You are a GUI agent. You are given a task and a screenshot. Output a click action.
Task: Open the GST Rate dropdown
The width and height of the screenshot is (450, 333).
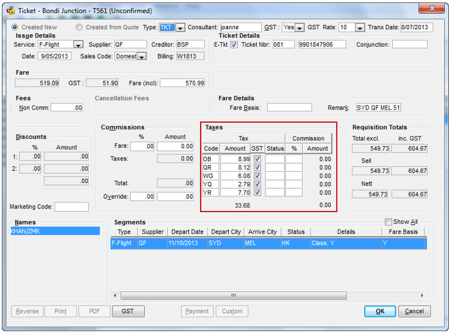(359, 28)
